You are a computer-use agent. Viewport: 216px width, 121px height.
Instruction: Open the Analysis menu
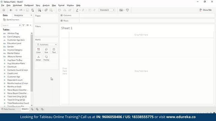coord(46,5)
